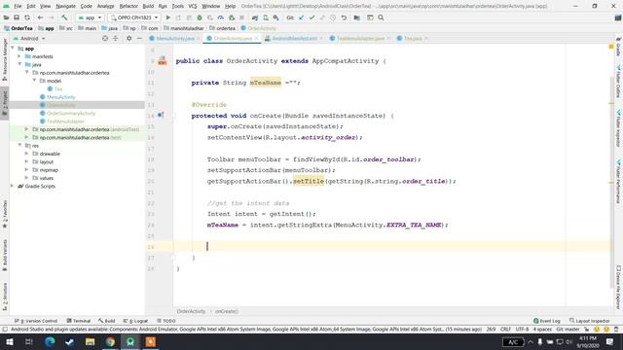
Task: Switch to the MenuActivity.java tab
Action: click(x=175, y=39)
